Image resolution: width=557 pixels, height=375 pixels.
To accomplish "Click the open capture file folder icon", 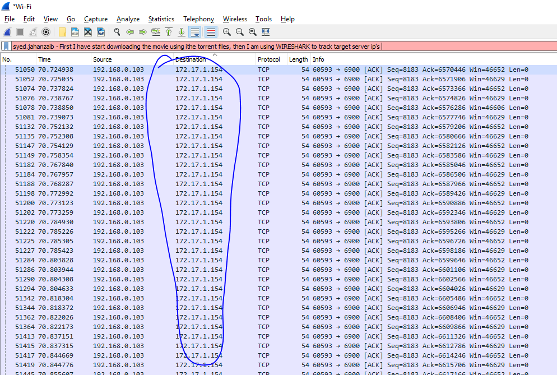I will (62, 32).
